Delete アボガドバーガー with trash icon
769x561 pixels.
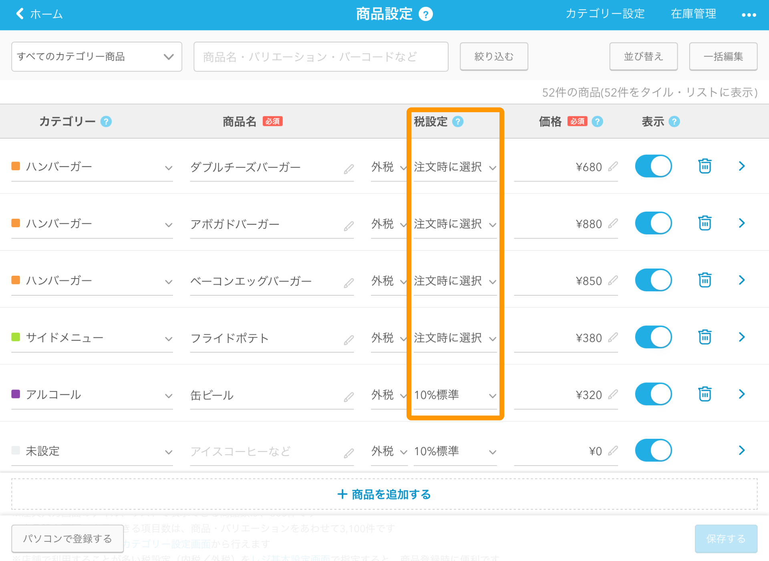tap(705, 223)
